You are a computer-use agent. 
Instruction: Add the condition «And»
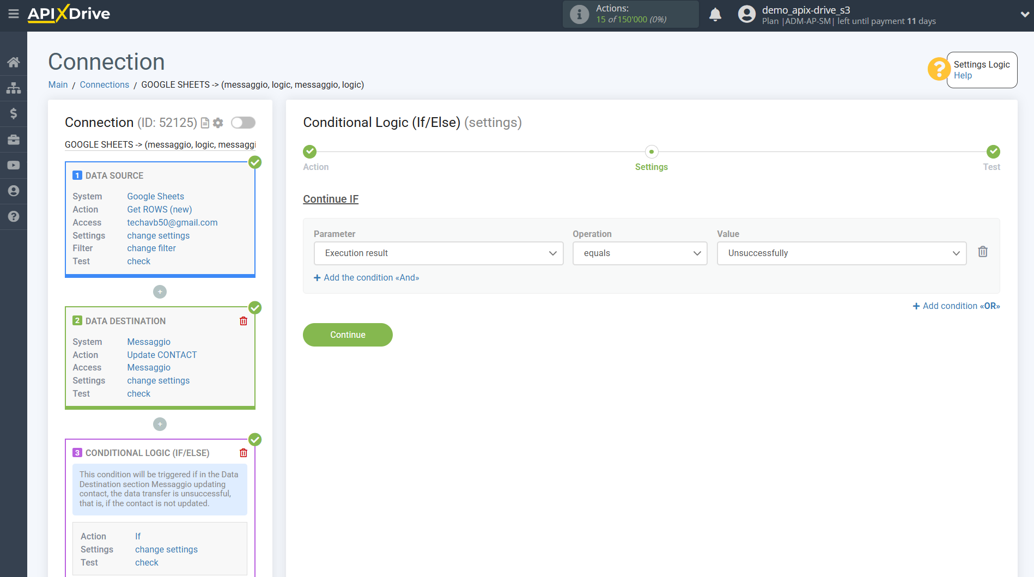(367, 278)
